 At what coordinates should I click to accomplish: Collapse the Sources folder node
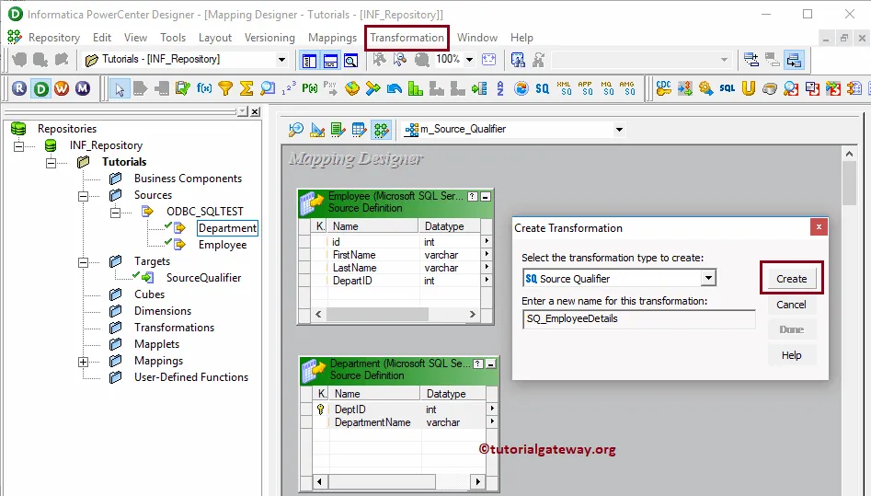pos(84,196)
